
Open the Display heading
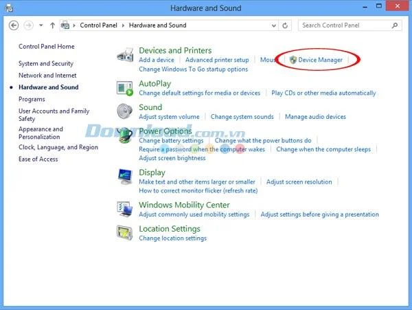coord(152,173)
